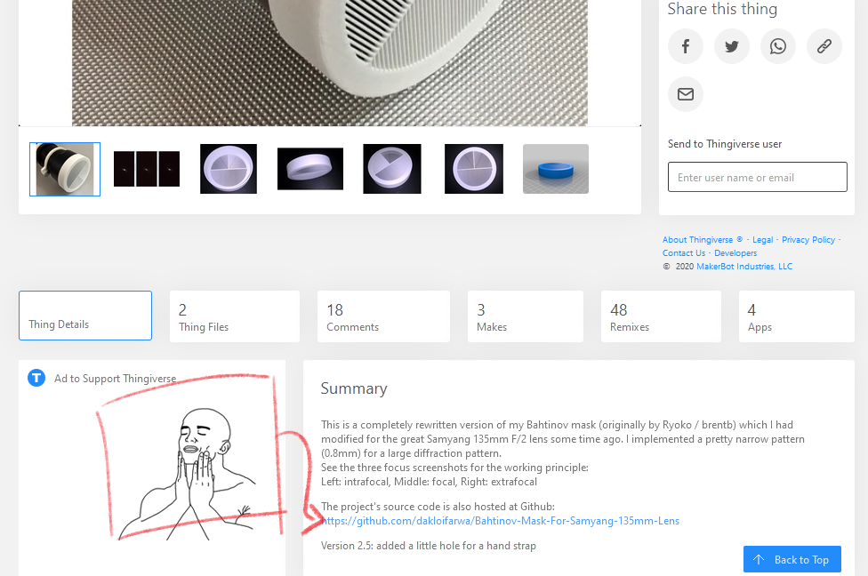Select the blue 3D model render thumbnail

(x=556, y=169)
